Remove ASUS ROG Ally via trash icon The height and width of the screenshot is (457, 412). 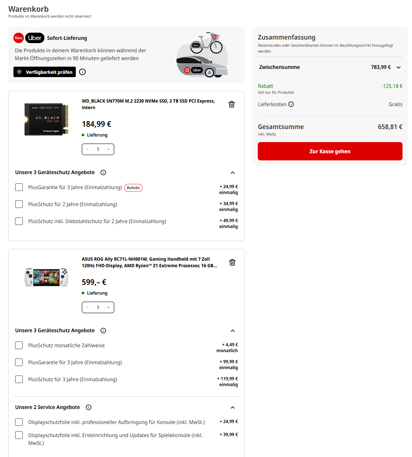pyautogui.click(x=232, y=262)
